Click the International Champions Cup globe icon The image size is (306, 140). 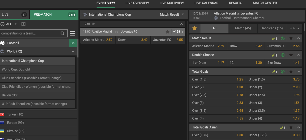point(85,15)
